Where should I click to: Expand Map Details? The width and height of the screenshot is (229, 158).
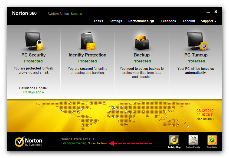[206, 119]
